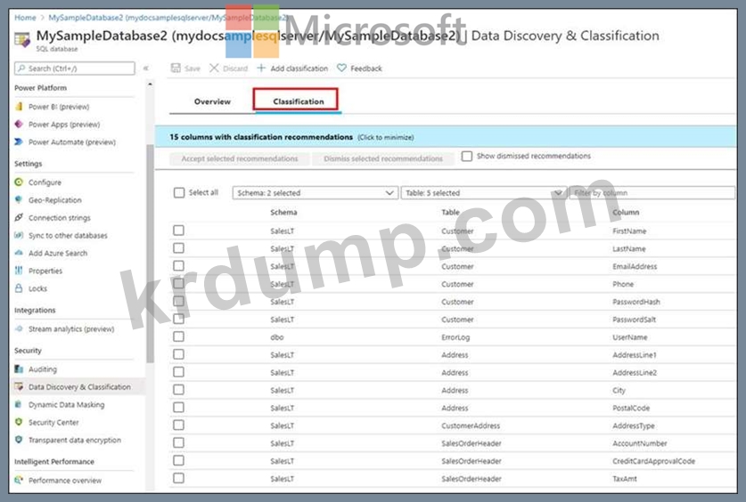Image resolution: width=746 pixels, height=502 pixels.
Task: Click the Home breadcrumb link
Action: (x=26, y=17)
